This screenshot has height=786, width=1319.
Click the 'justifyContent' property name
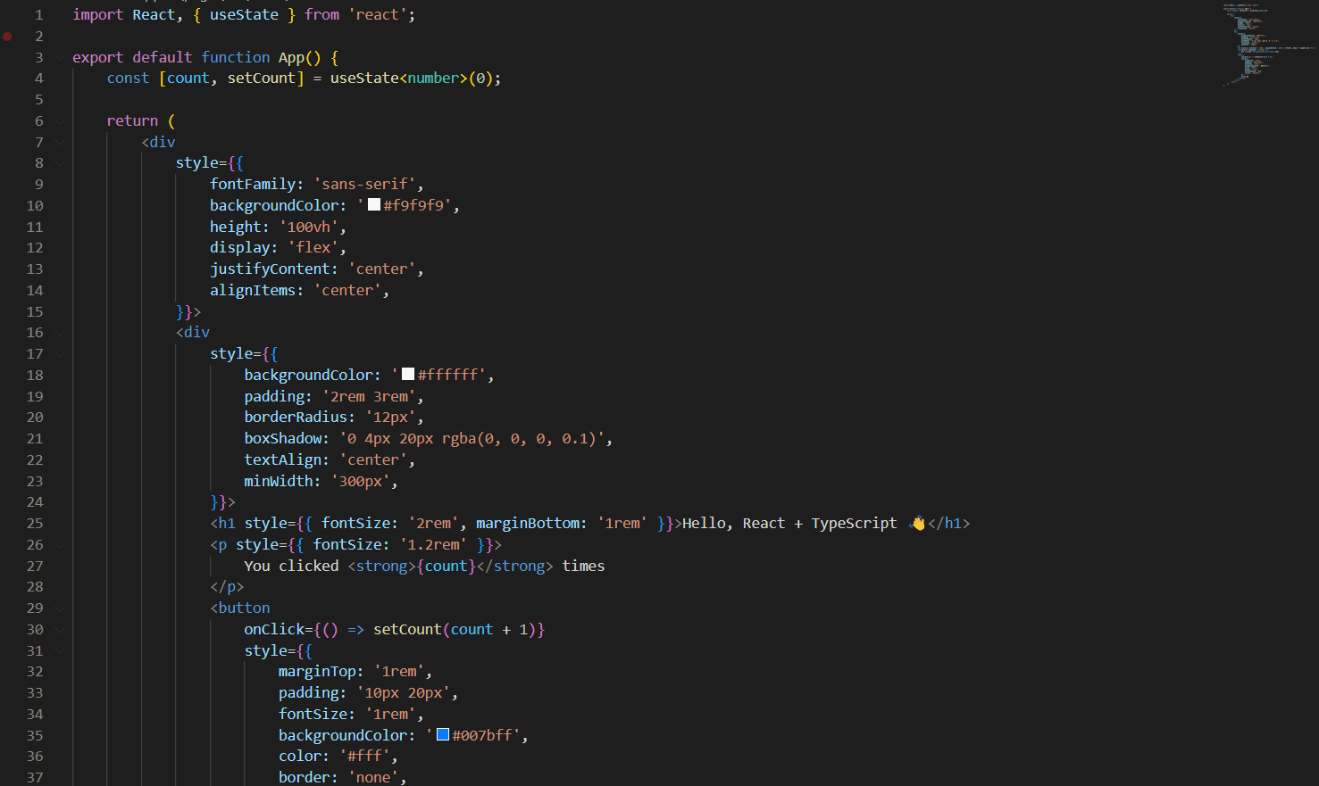270,269
